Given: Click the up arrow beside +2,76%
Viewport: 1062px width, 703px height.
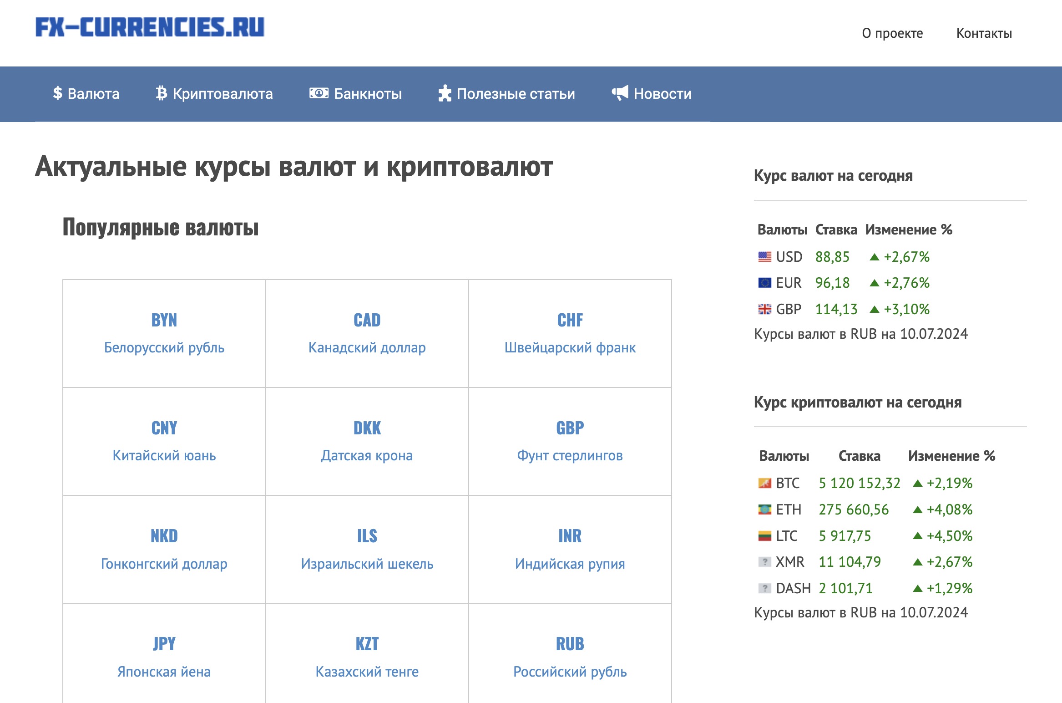Looking at the screenshot, I should pyautogui.click(x=874, y=283).
